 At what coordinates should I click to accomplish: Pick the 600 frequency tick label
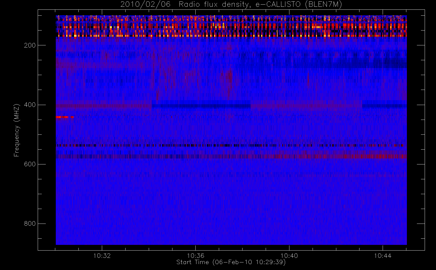point(30,164)
